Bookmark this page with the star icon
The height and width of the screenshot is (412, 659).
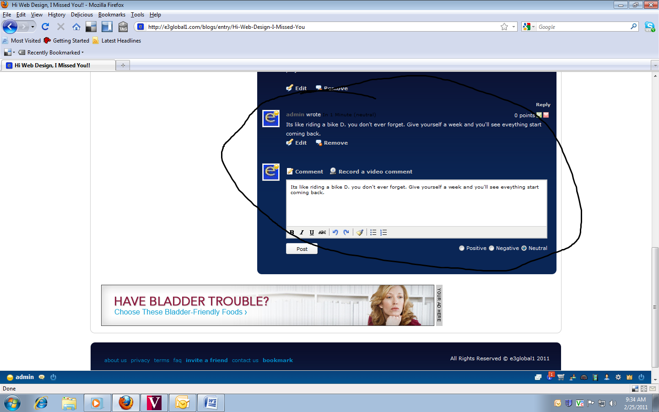tap(504, 27)
